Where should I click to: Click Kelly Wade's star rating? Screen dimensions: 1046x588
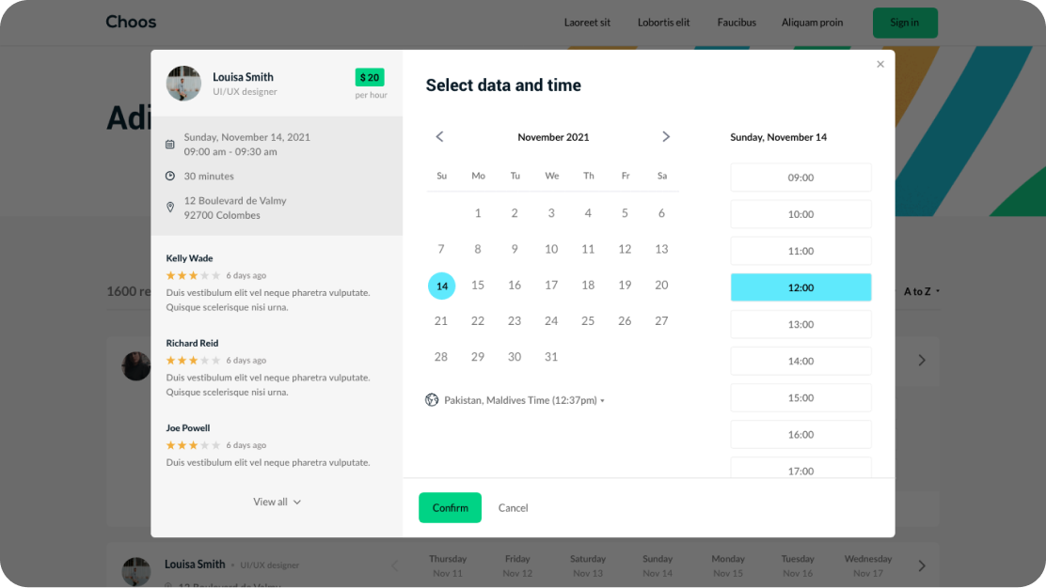(193, 275)
